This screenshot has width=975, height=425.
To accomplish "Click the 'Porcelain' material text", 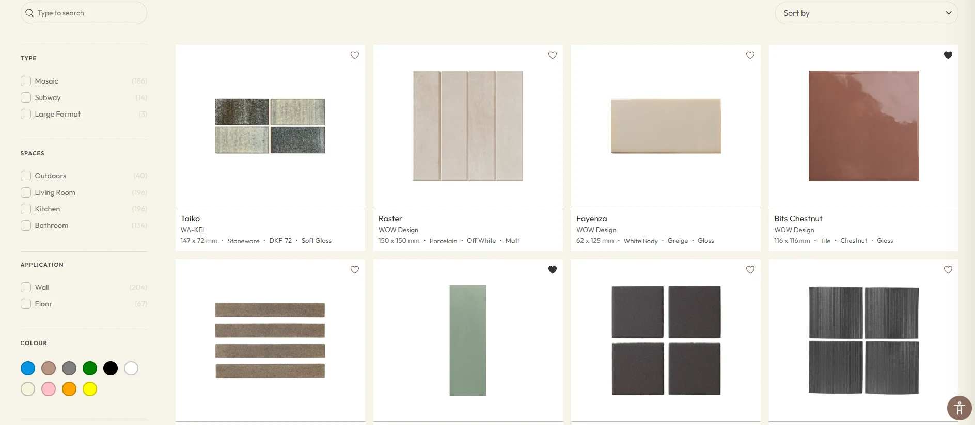I will [x=443, y=241].
